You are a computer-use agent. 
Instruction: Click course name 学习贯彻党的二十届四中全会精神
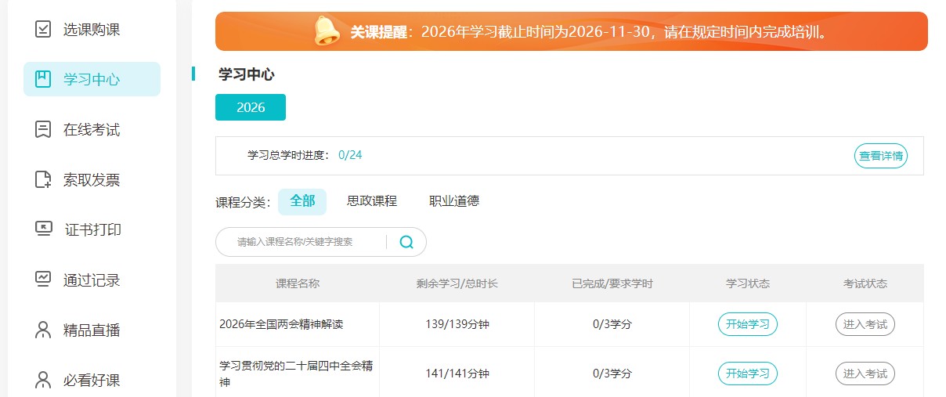point(296,374)
